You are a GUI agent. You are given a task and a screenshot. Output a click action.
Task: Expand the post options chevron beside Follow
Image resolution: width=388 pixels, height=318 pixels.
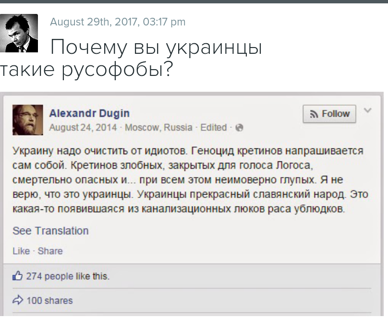[367, 111]
